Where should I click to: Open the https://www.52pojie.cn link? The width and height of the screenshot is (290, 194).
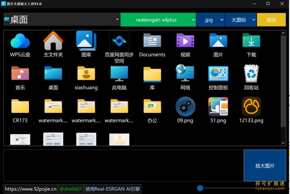[30, 189]
